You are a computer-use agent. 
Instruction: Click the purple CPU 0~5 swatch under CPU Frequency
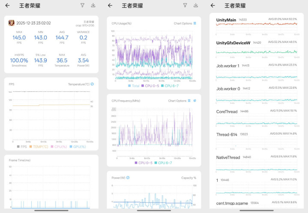click(x=136, y=163)
